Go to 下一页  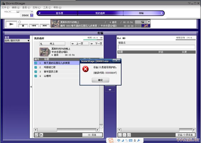coord(96,44)
